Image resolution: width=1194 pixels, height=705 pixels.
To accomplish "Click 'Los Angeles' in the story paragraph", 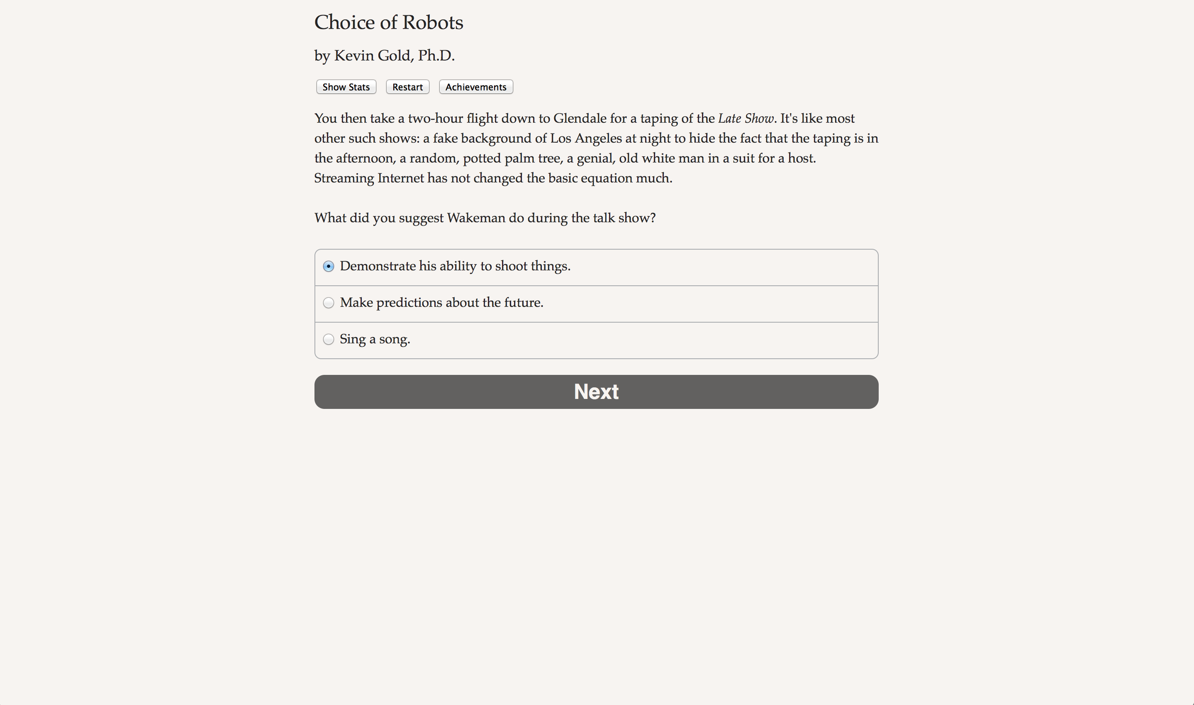I will (585, 138).
